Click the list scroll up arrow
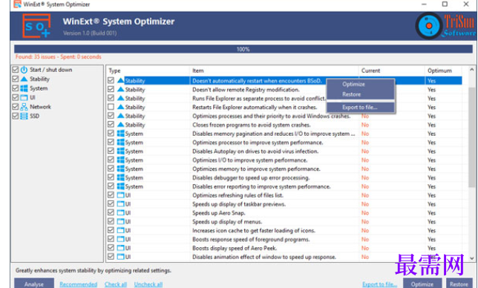Screen dimensions: 478x288 [x=472, y=70]
